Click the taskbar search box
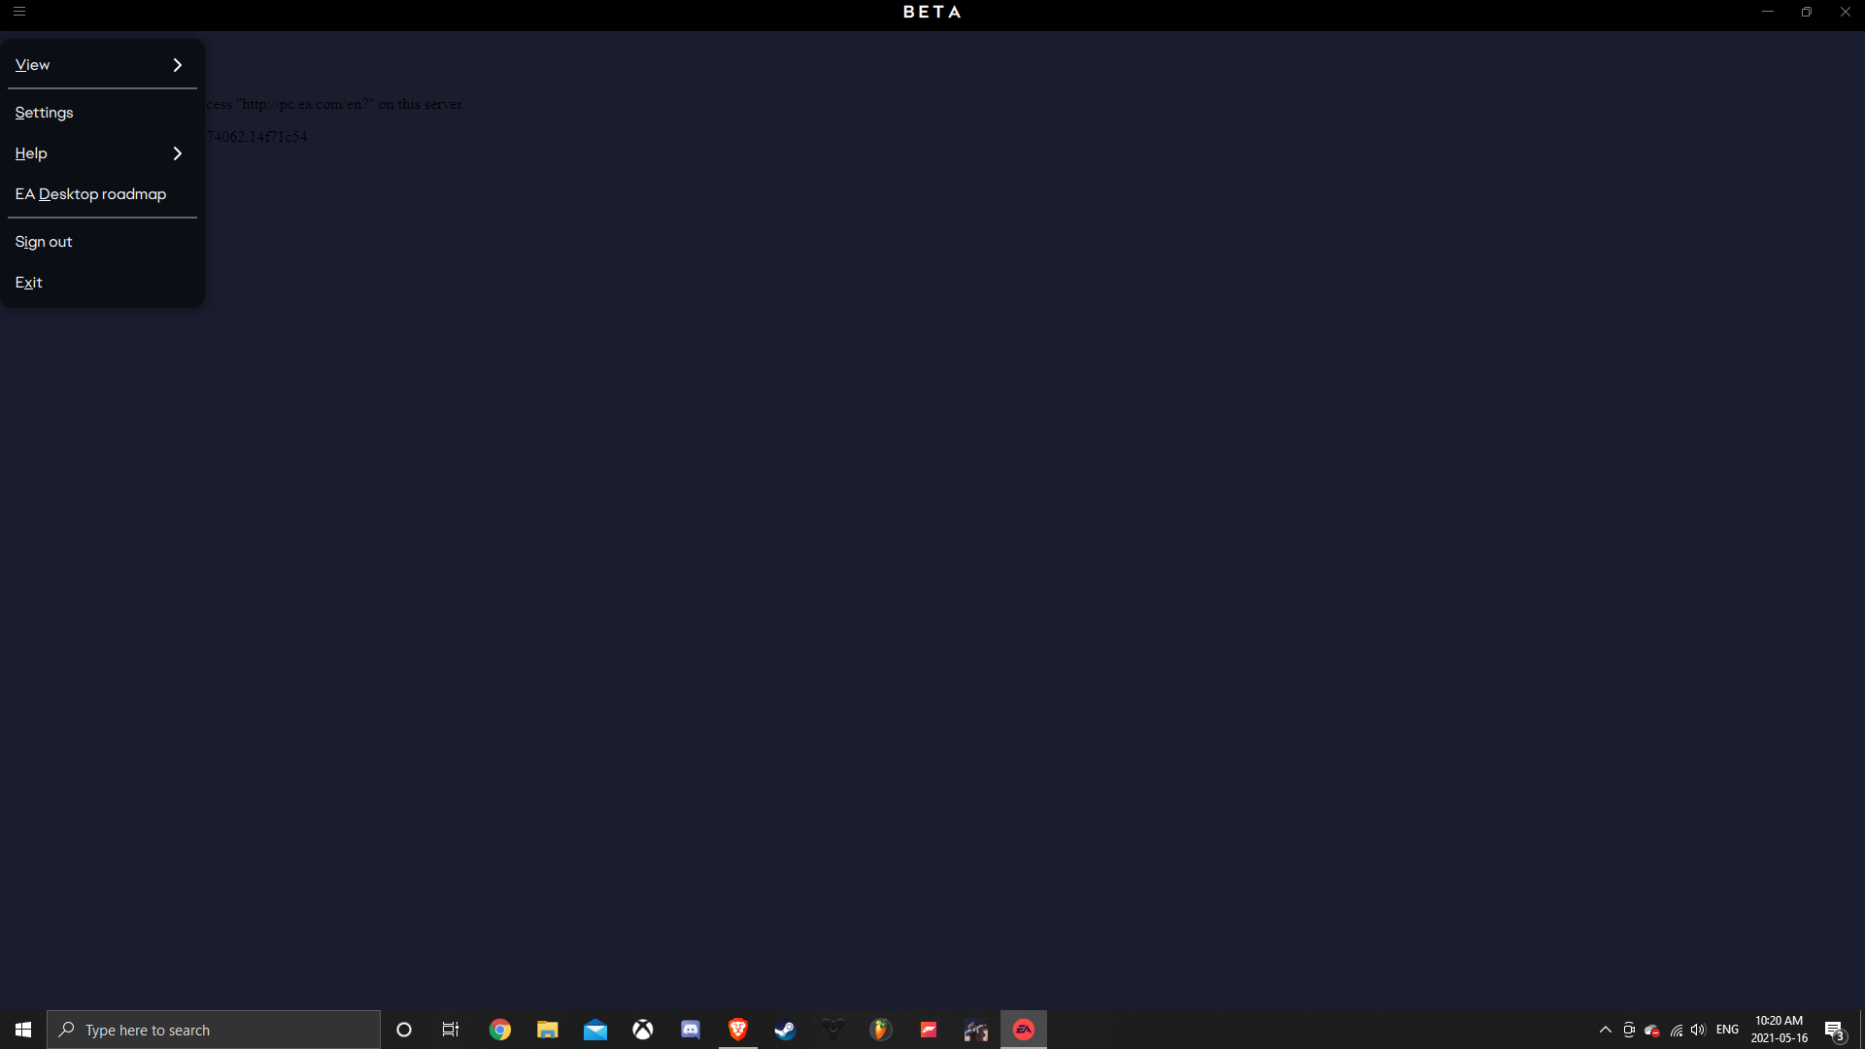 (214, 1030)
